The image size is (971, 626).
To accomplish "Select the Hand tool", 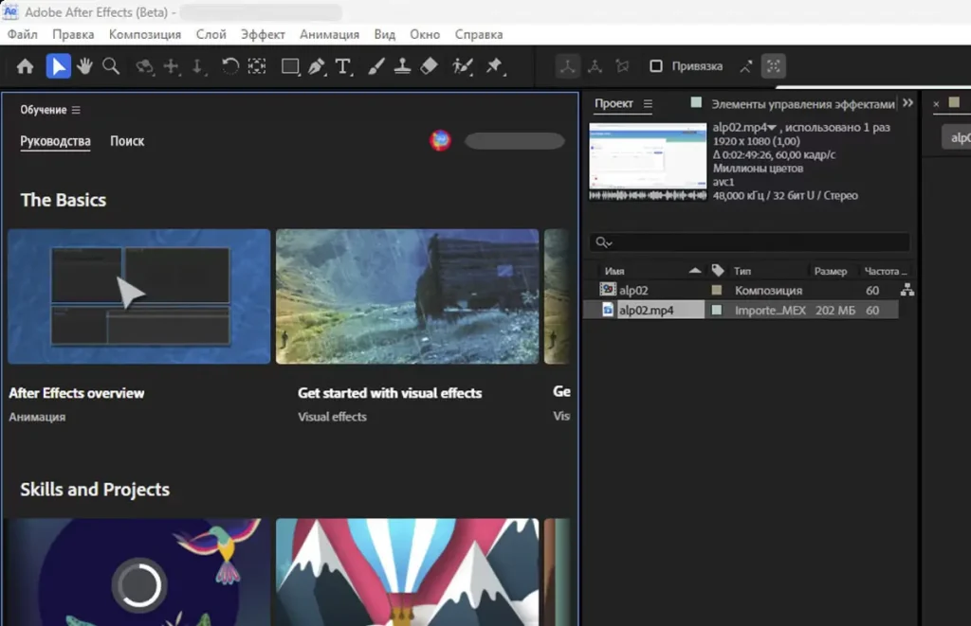I will [84, 66].
